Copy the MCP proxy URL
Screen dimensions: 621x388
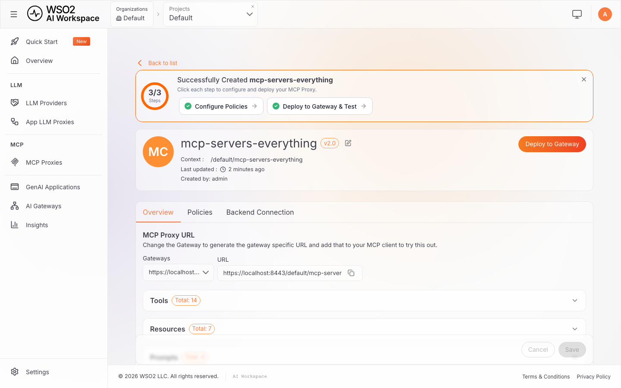point(351,273)
